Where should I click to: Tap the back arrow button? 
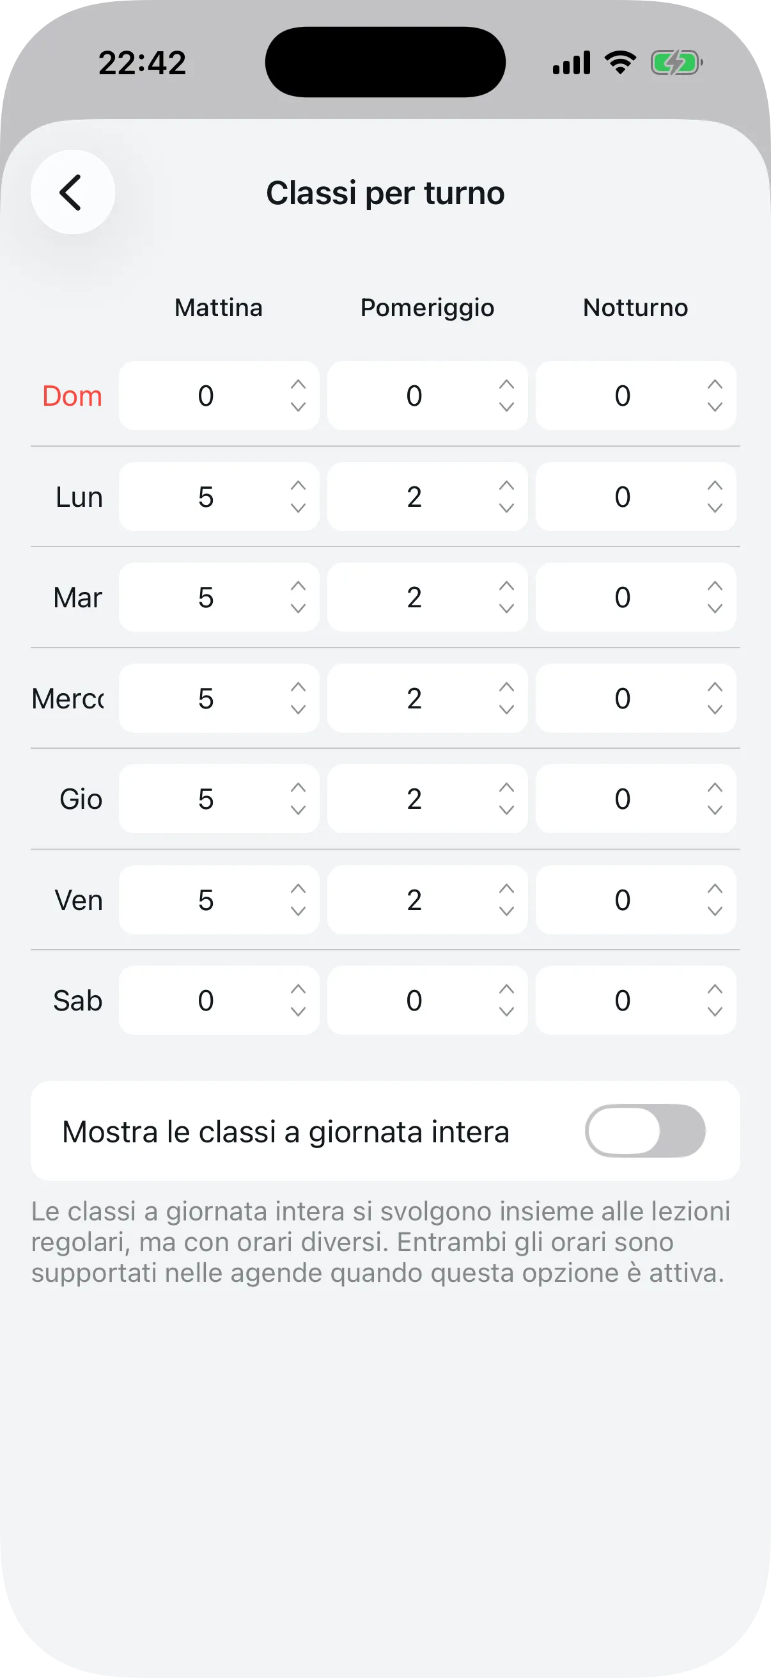72,192
